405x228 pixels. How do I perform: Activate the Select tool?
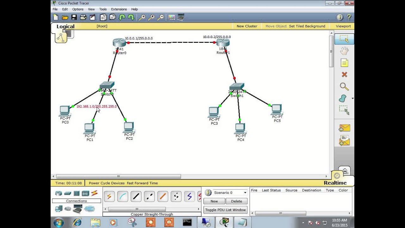(344, 39)
